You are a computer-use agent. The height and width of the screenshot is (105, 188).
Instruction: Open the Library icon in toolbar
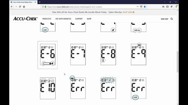[163, 7]
